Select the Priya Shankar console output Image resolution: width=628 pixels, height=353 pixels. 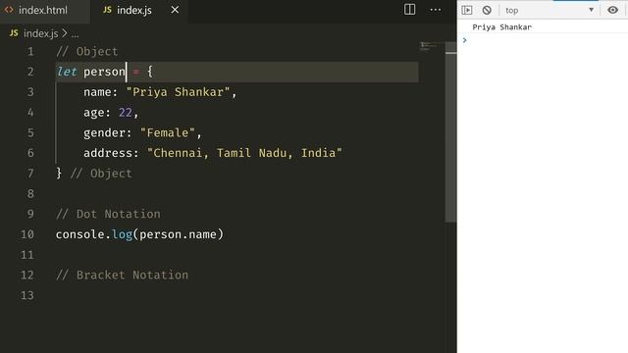pyautogui.click(x=501, y=26)
